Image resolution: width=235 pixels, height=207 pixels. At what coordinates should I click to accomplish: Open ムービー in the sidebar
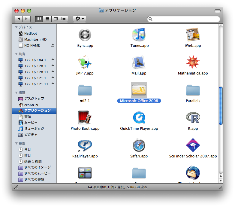click(34, 123)
